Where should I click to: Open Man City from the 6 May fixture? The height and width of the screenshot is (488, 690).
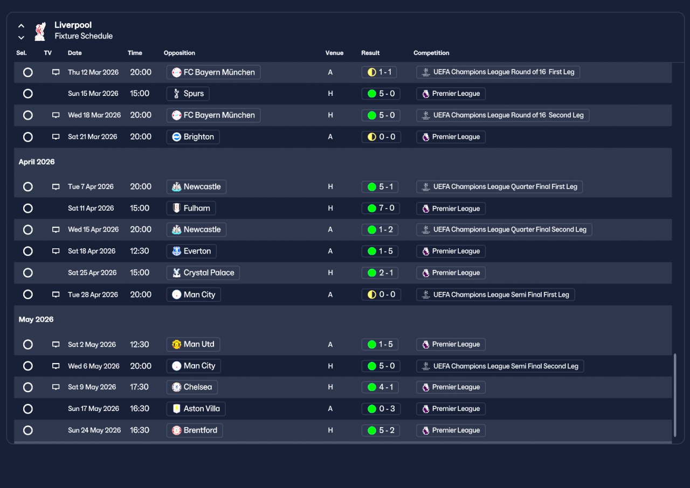pos(194,366)
